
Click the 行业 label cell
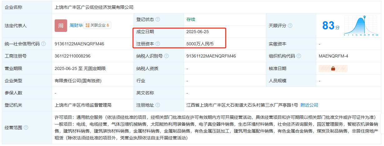[159, 81]
